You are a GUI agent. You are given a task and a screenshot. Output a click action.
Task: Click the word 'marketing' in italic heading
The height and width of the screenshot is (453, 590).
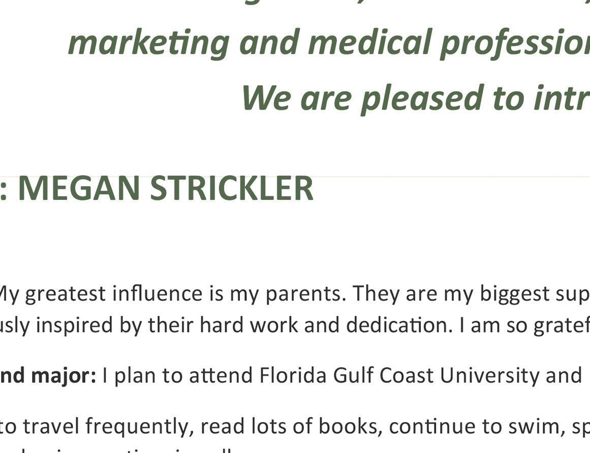pyautogui.click(x=148, y=43)
